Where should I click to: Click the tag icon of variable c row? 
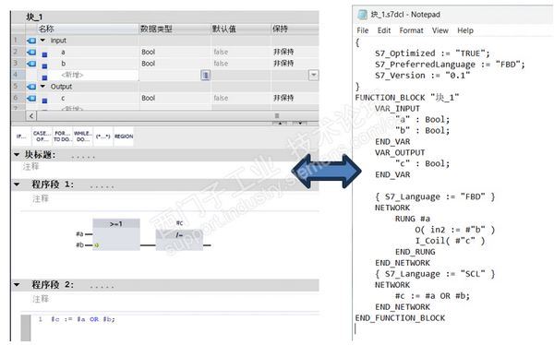tap(31, 98)
